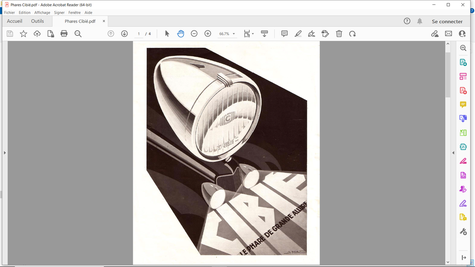
Task: Send the file by email envelope icon
Action: pos(449,34)
